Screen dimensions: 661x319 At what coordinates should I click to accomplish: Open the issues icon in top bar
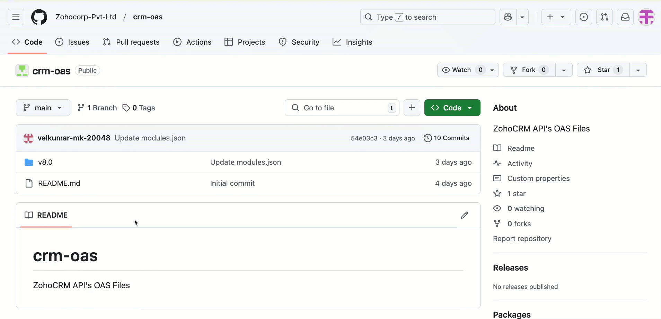pos(583,17)
